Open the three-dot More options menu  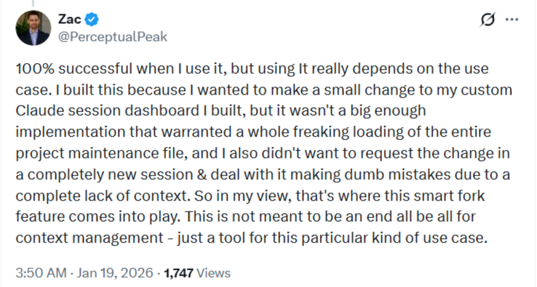click(512, 20)
